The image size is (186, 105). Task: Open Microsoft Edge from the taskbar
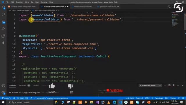[115, 102]
